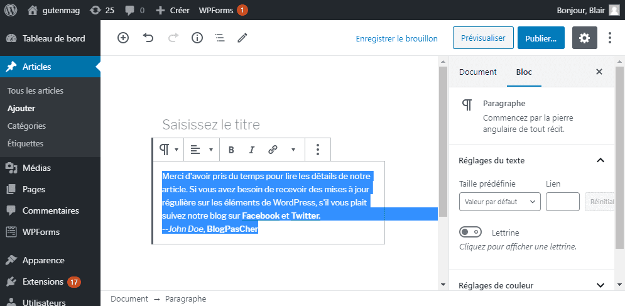Apply bold formatting

[x=231, y=150]
